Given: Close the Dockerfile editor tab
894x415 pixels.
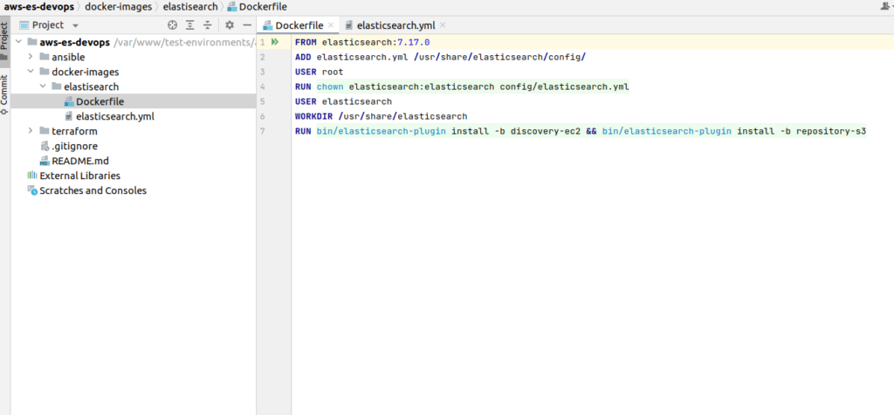Looking at the screenshot, I should (x=331, y=25).
